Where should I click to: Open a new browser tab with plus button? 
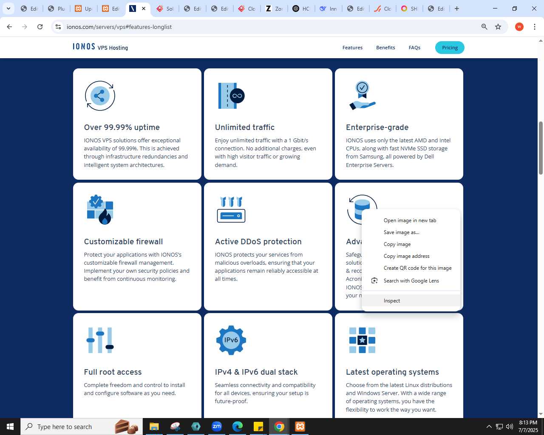point(457,8)
